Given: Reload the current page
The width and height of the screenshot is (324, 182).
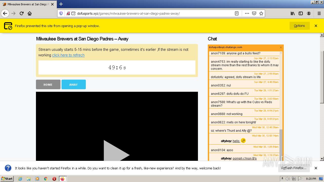Looking at the screenshot, I should click(22, 13).
